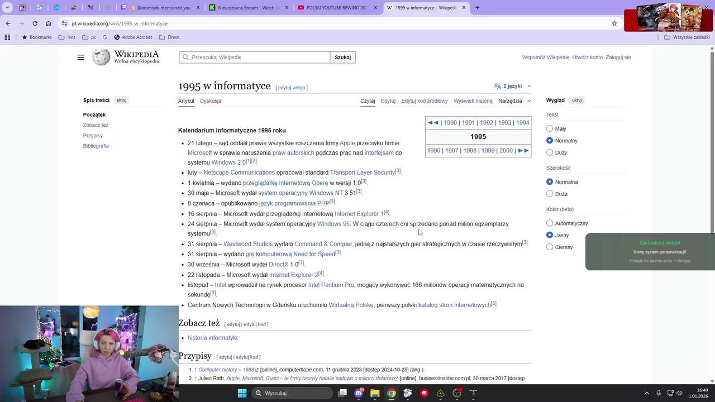
Task: Hide the Wygląd appearance panel
Action: pyautogui.click(x=577, y=100)
